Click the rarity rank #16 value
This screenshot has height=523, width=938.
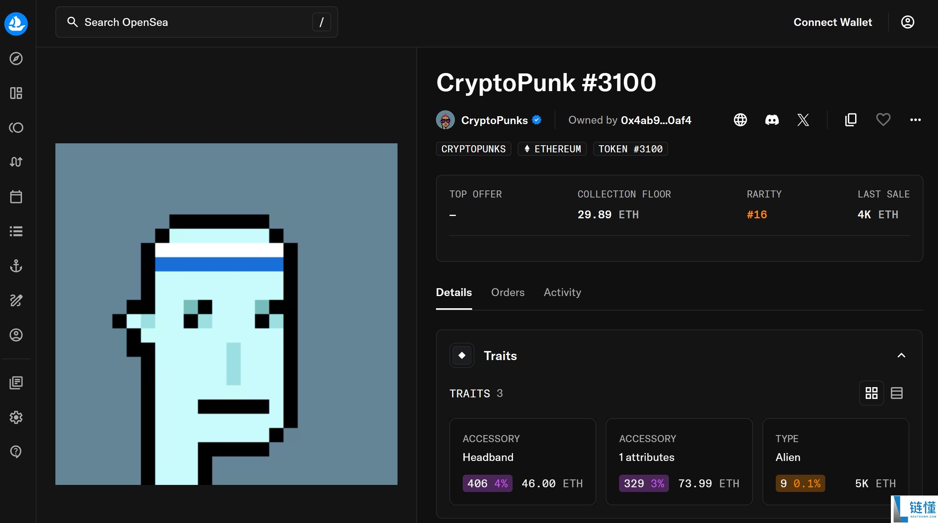757,214
